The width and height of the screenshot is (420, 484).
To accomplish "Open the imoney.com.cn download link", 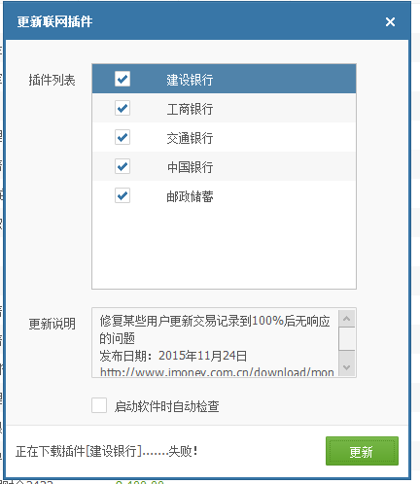I will click(217, 372).
